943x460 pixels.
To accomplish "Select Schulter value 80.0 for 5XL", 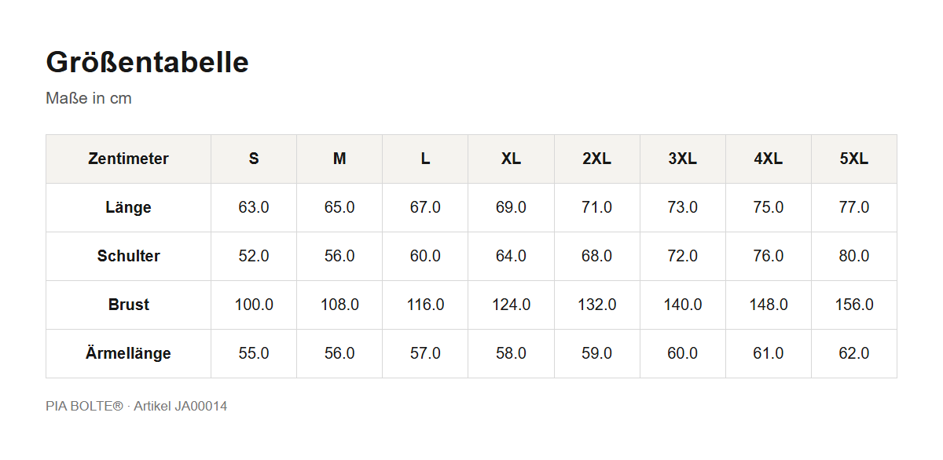I will tap(854, 256).
